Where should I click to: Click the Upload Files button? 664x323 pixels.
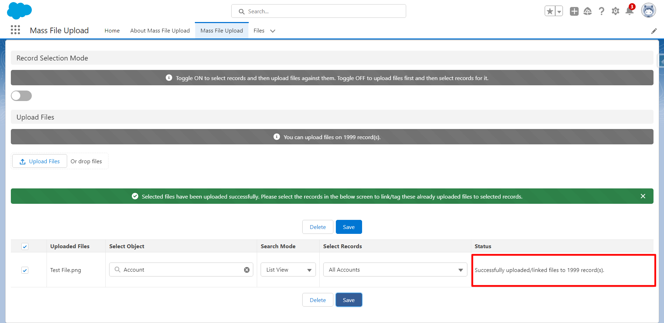[x=40, y=161]
